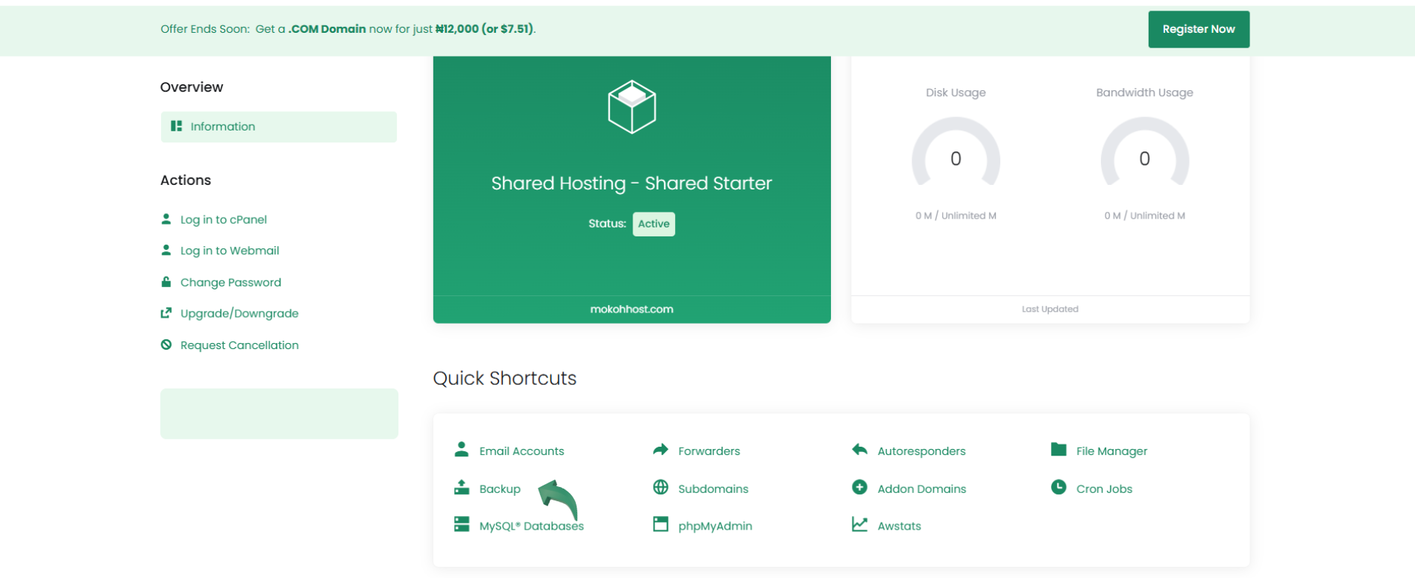Click the Addon Domains plus icon

pos(859,488)
